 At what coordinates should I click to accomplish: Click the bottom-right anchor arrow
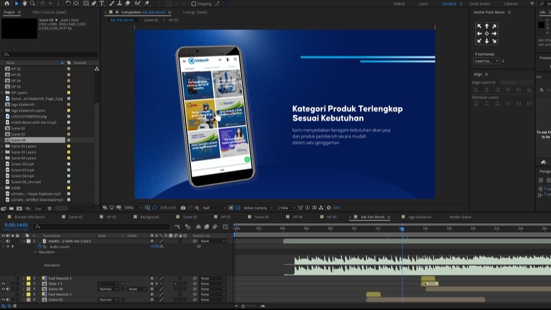click(x=495, y=41)
